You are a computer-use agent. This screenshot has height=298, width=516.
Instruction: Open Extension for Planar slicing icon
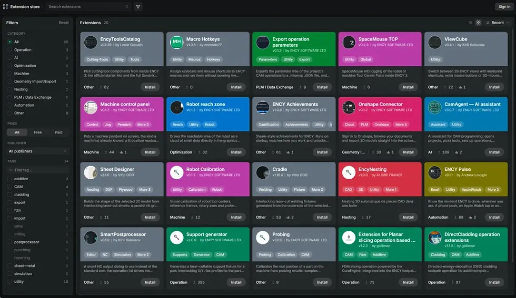pos(349,238)
